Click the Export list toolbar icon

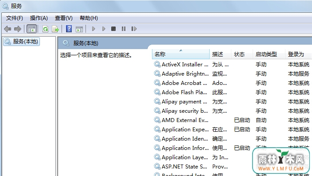(55, 29)
